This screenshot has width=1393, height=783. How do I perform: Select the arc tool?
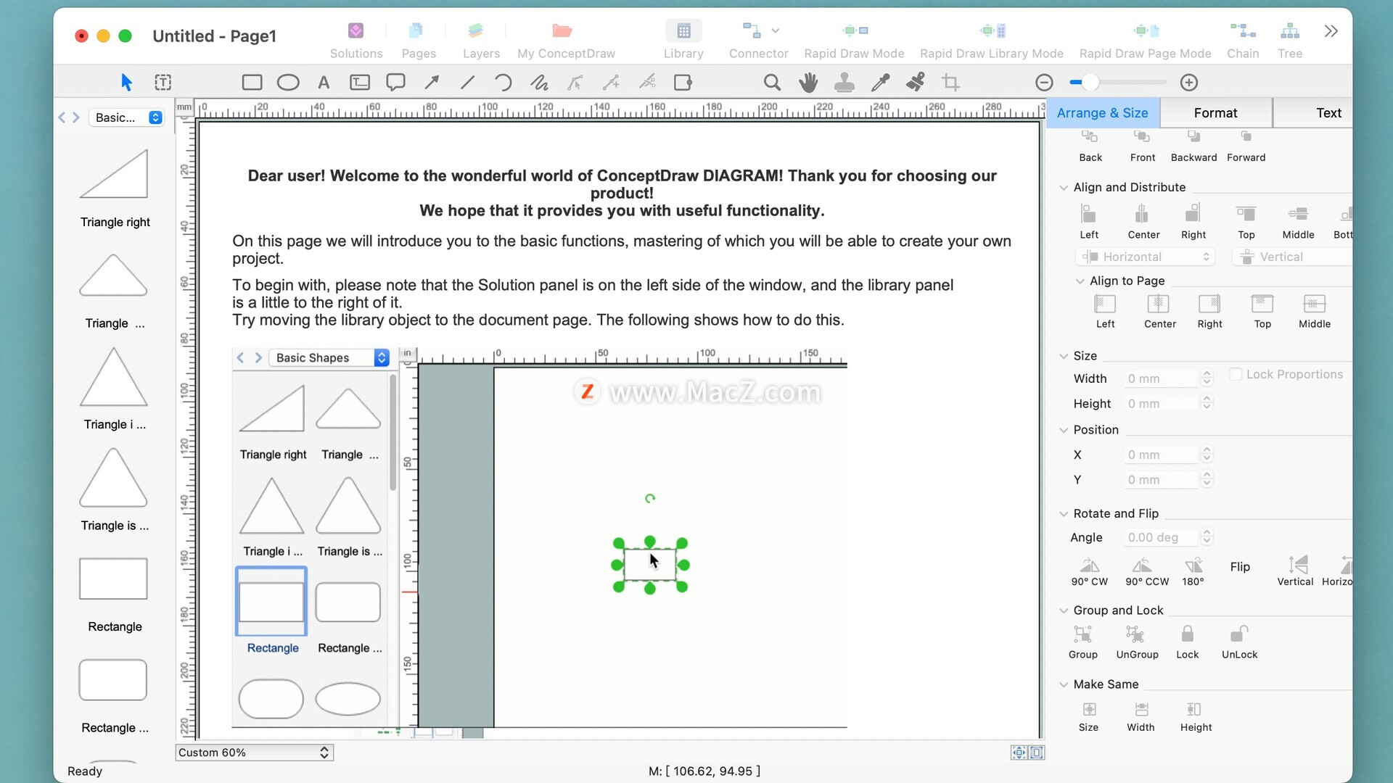503,83
